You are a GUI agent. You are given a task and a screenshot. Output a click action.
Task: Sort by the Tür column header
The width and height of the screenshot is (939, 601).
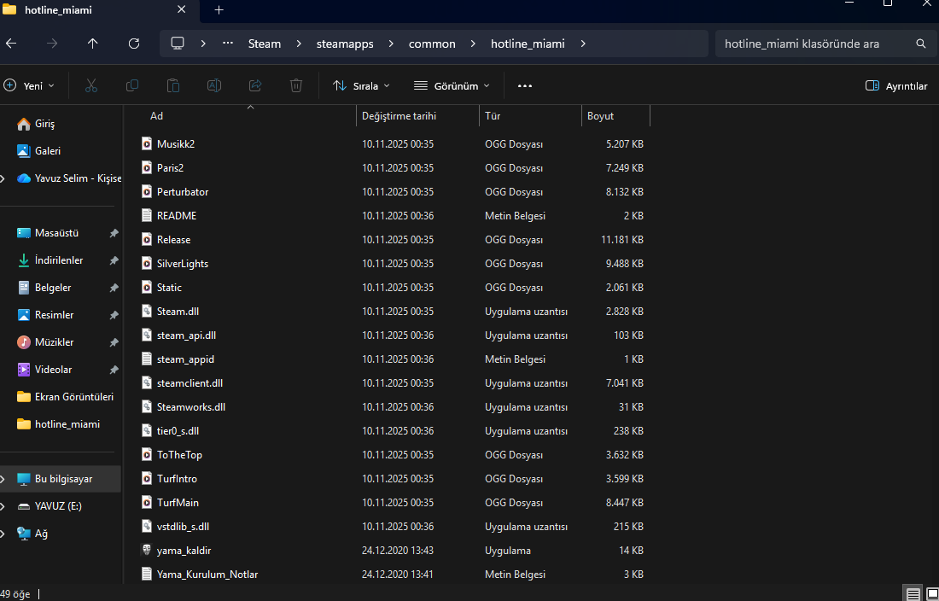click(493, 116)
